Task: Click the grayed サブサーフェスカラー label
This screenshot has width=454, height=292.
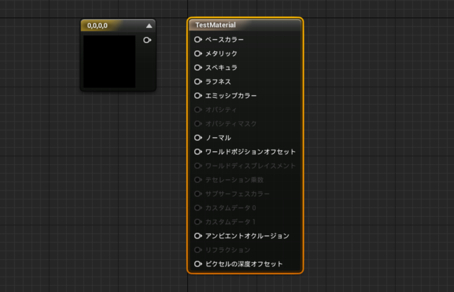Action: click(238, 194)
